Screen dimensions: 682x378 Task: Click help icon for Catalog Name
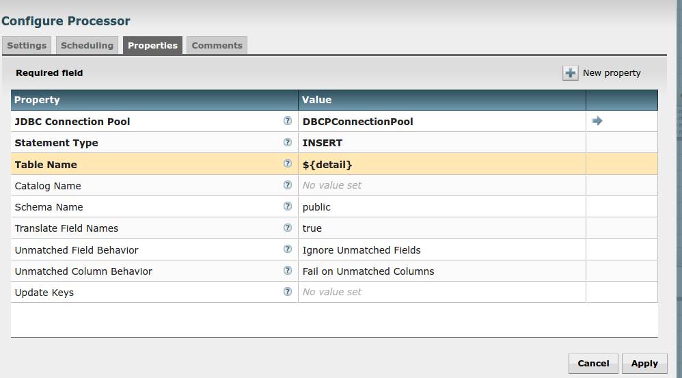288,185
